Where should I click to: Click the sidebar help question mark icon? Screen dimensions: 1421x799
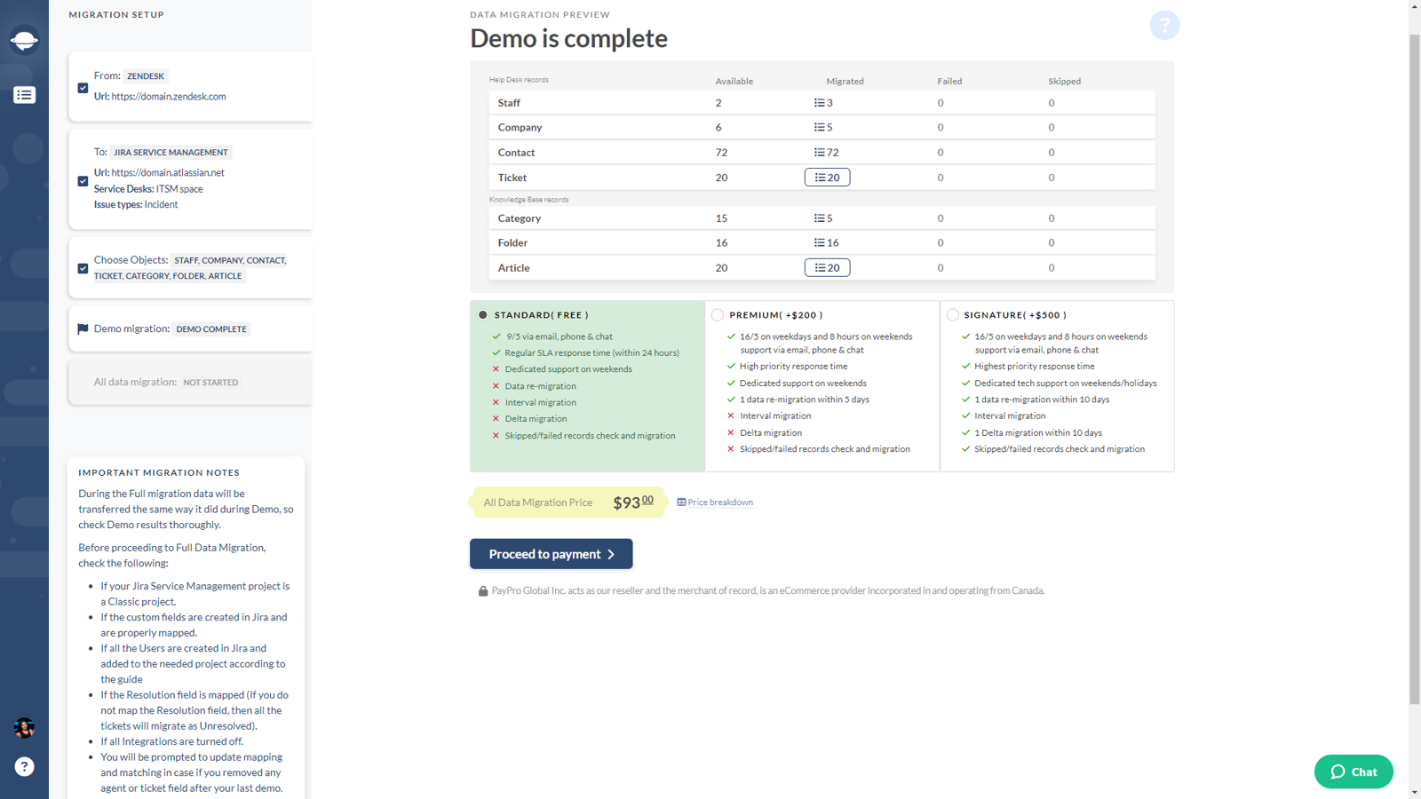(x=24, y=767)
